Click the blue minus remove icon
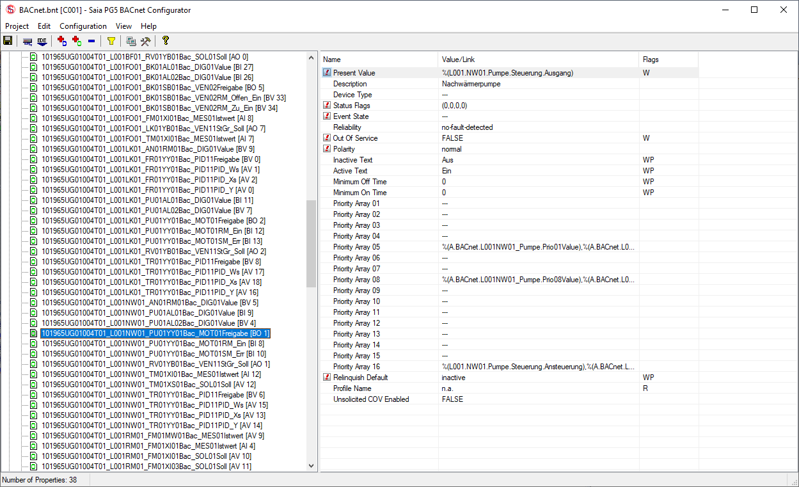This screenshot has width=799, height=487. (x=91, y=41)
